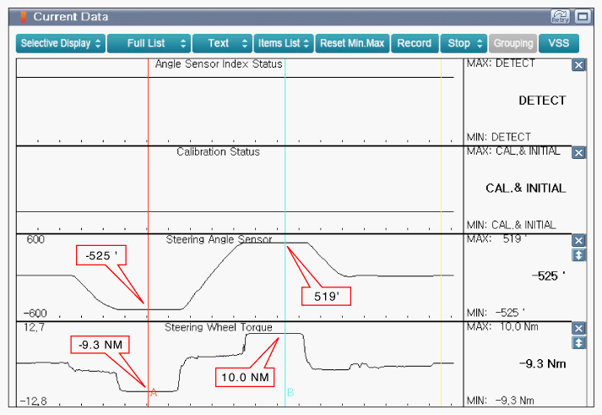
Task: Select cursor A marker label
Action: click(154, 392)
